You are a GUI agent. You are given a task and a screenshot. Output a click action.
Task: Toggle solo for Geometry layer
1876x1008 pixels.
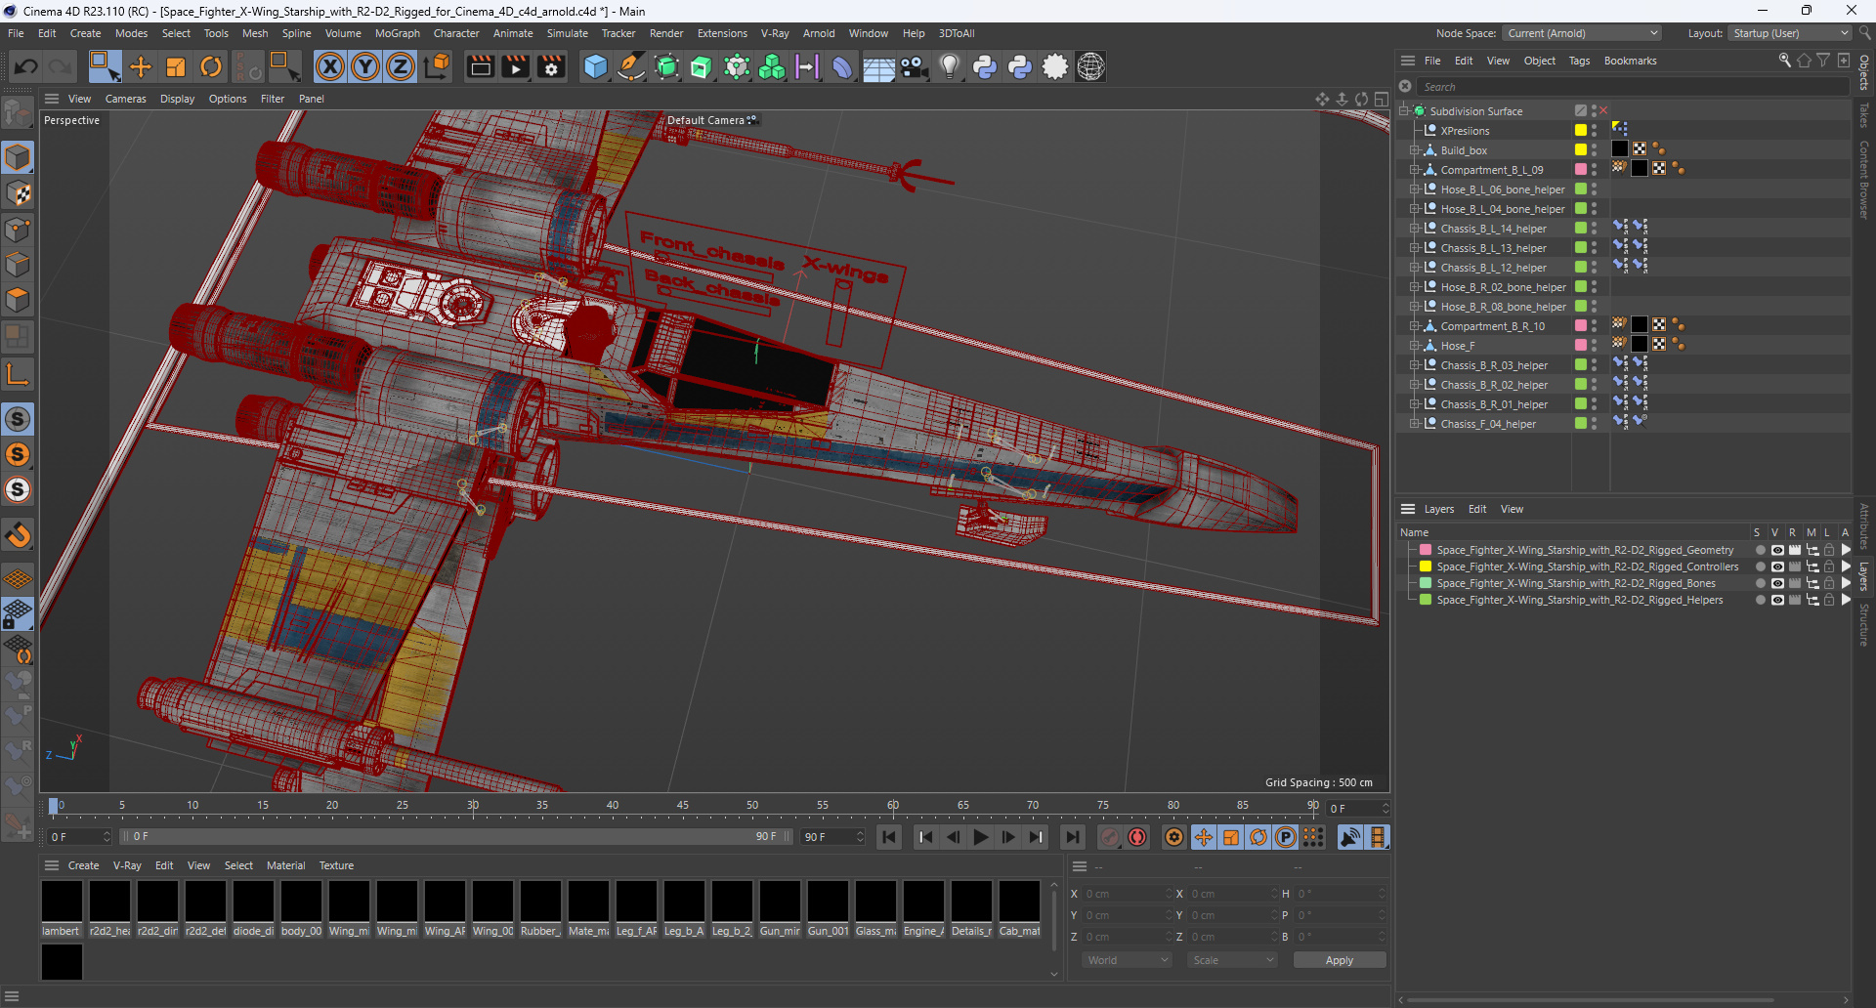(x=1760, y=550)
